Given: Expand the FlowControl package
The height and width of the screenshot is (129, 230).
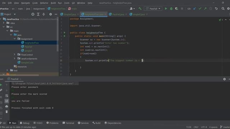Looking at the screenshot, I should coord(14,54).
